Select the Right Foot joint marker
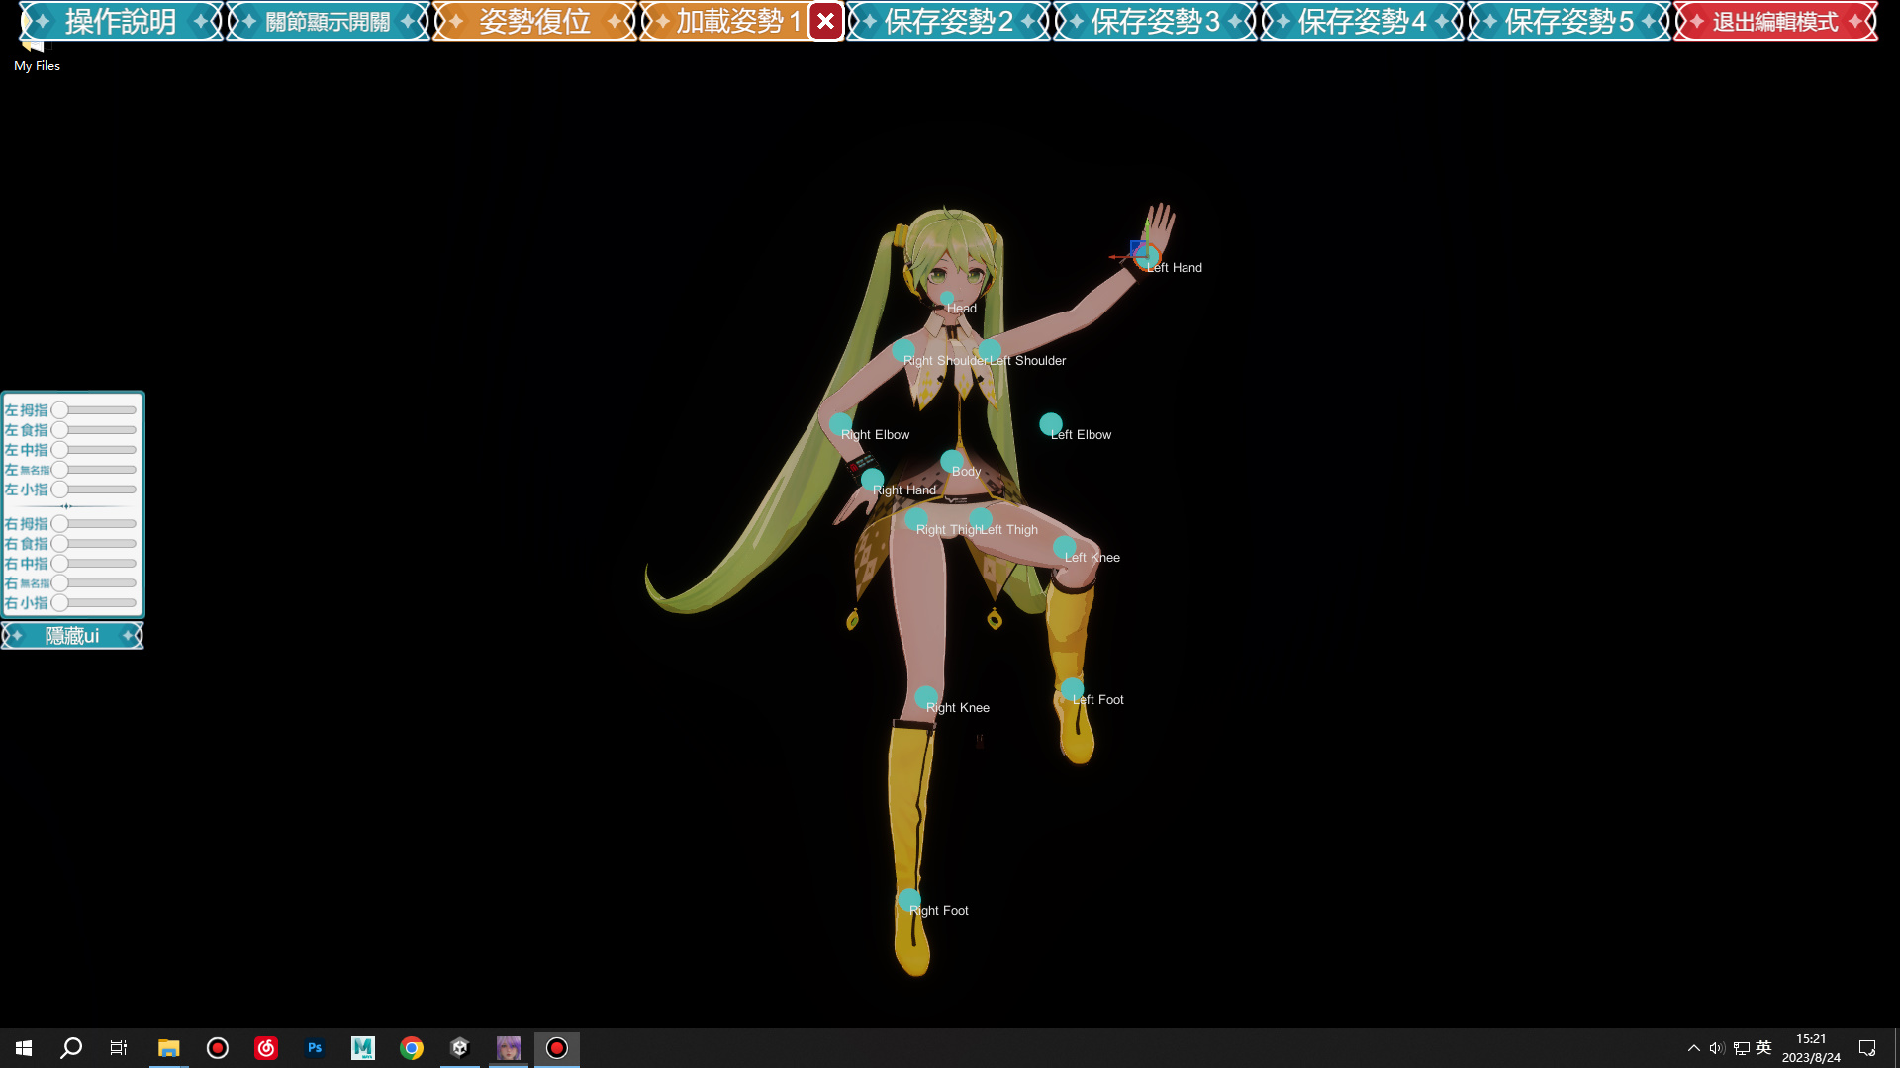Screen dimensions: 1900x1068 coord(908,900)
